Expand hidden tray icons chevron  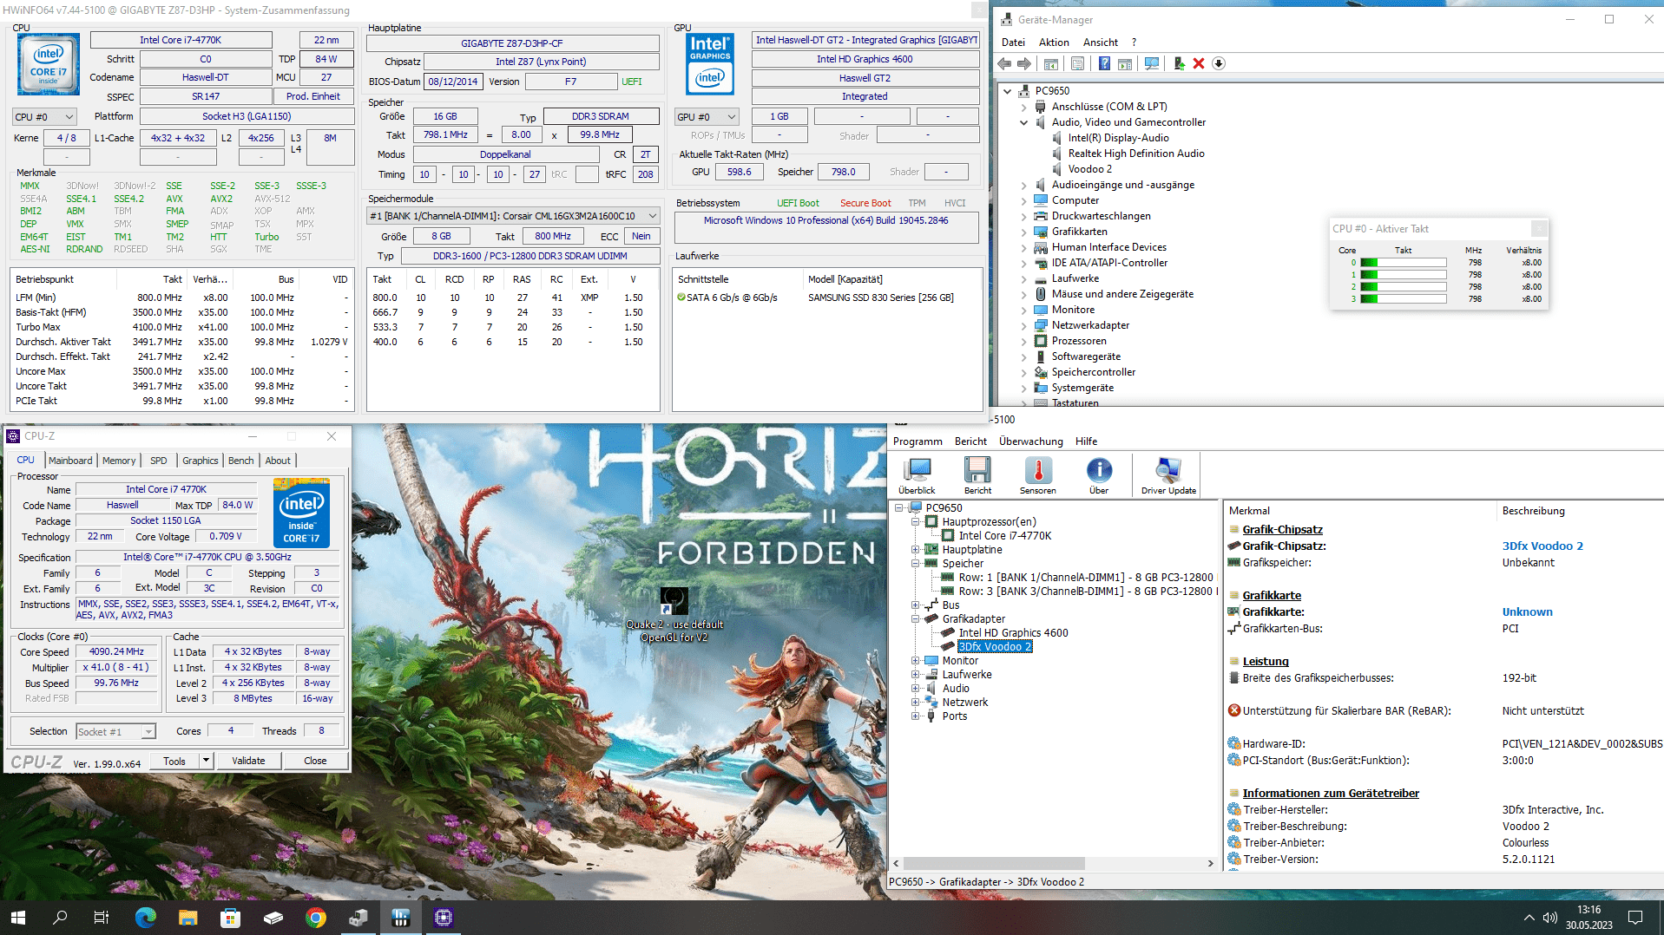(1528, 917)
